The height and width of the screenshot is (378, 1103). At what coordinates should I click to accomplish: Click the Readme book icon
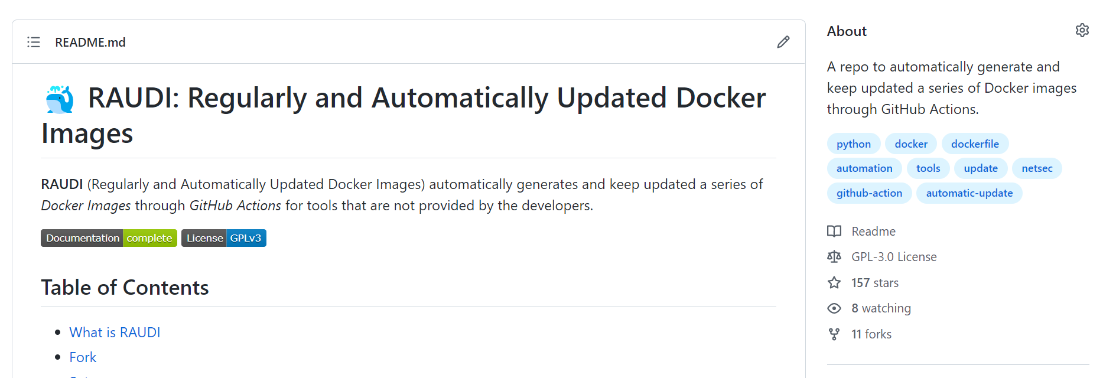[834, 231]
